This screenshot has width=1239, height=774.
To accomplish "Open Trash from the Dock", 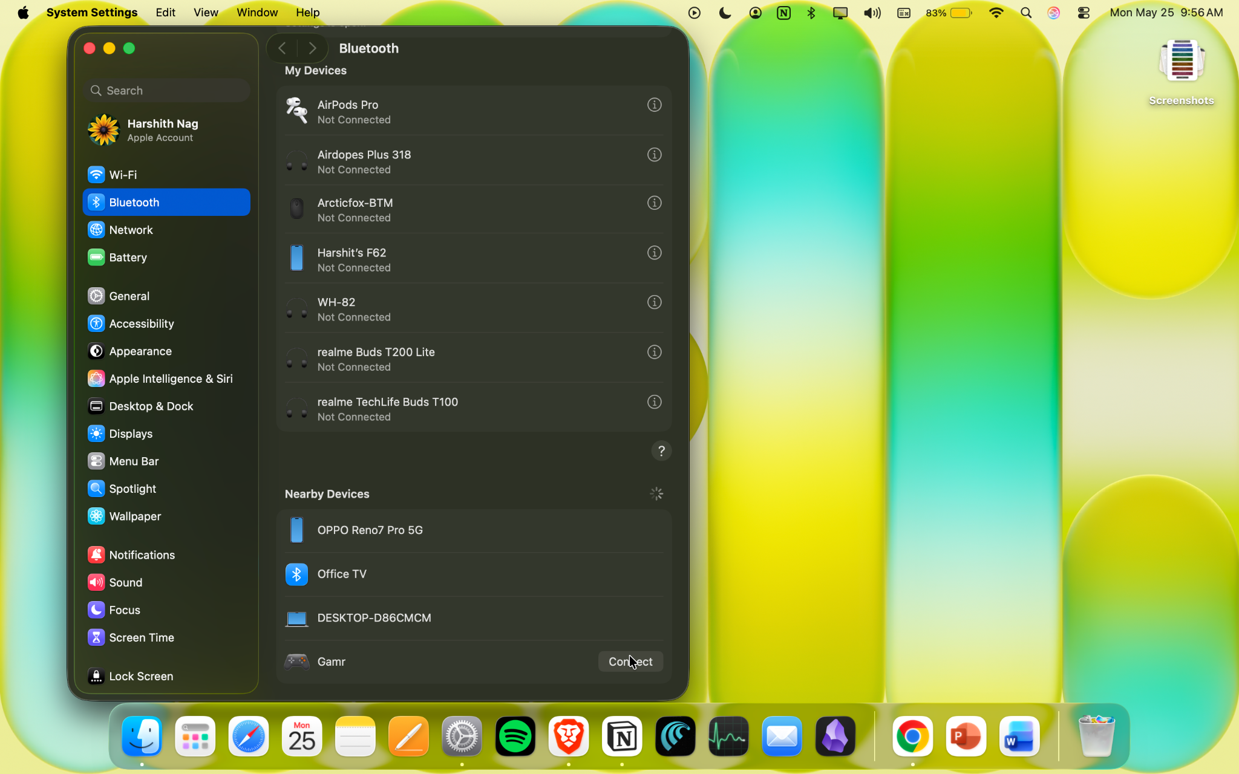I will pos(1096,737).
